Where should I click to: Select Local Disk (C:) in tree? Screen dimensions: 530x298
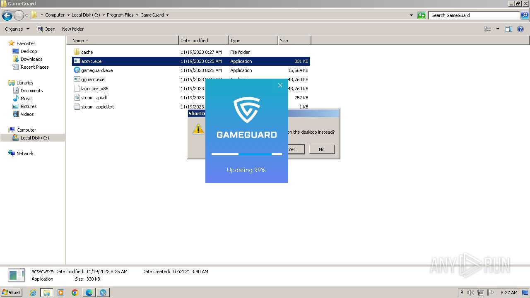pyautogui.click(x=35, y=138)
